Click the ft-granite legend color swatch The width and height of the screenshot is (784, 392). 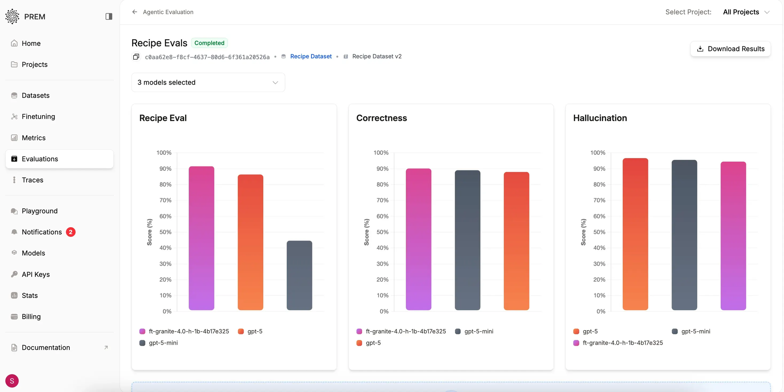point(142,331)
